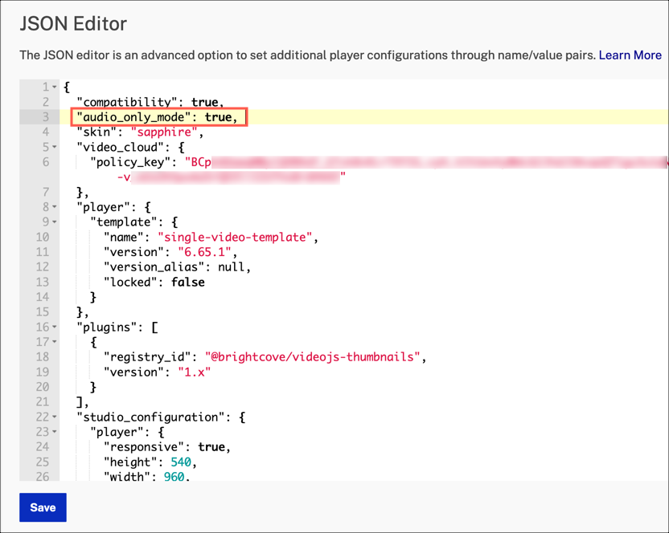Click line number 3 in the gutter
This screenshot has height=533, width=669.
(46, 117)
